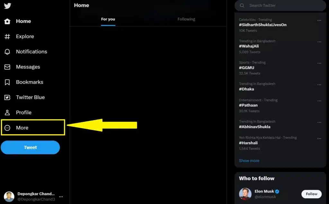The height and width of the screenshot is (204, 329).
Task: Open more options for #GGMU trend
Action: (x=319, y=63)
